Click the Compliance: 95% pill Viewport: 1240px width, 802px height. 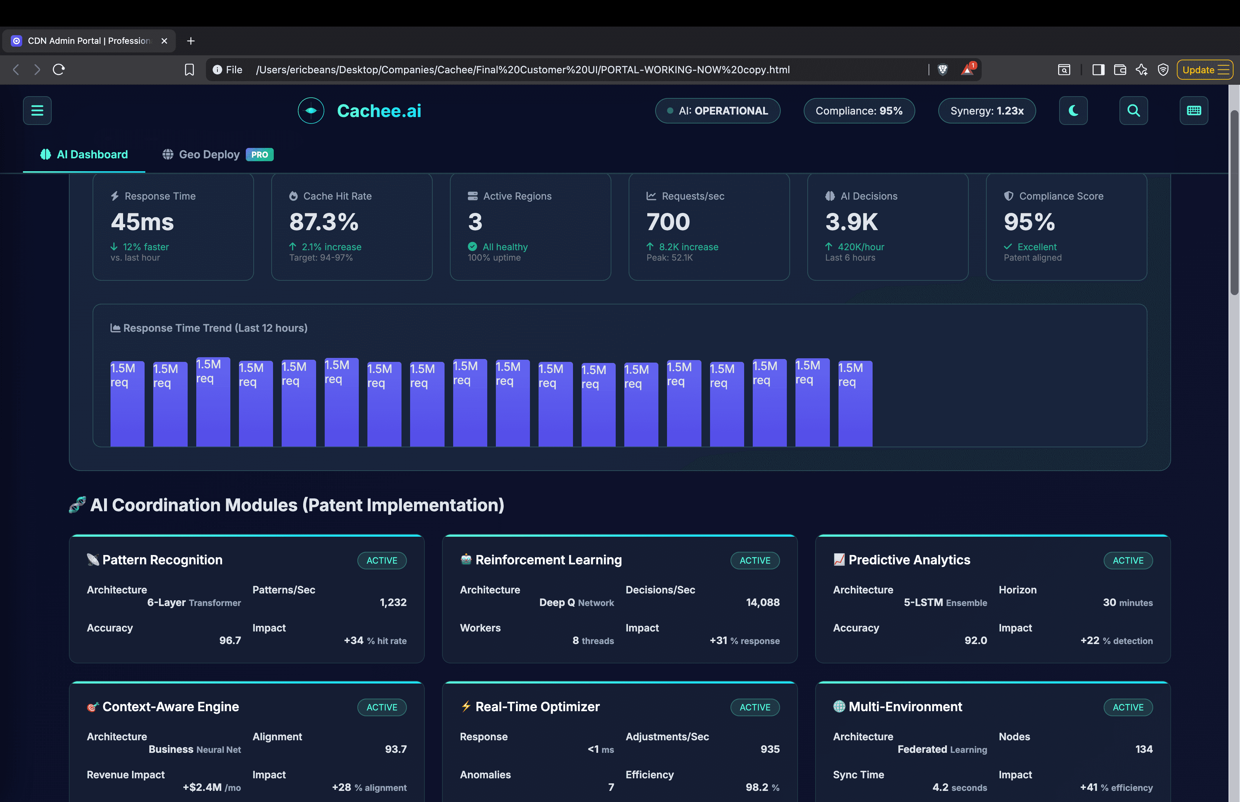[859, 111]
